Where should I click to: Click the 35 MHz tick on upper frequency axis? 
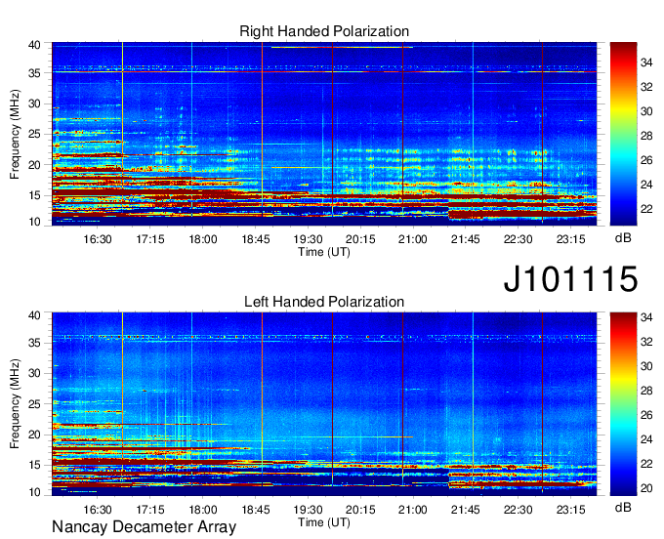[x=34, y=73]
